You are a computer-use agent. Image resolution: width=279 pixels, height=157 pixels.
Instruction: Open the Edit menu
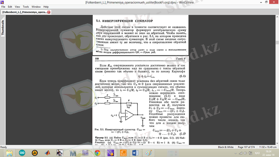(10, 7)
